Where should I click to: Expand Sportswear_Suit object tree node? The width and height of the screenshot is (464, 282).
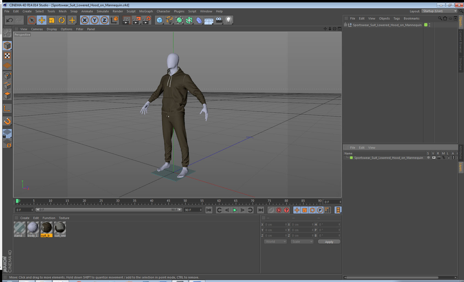[x=346, y=25]
